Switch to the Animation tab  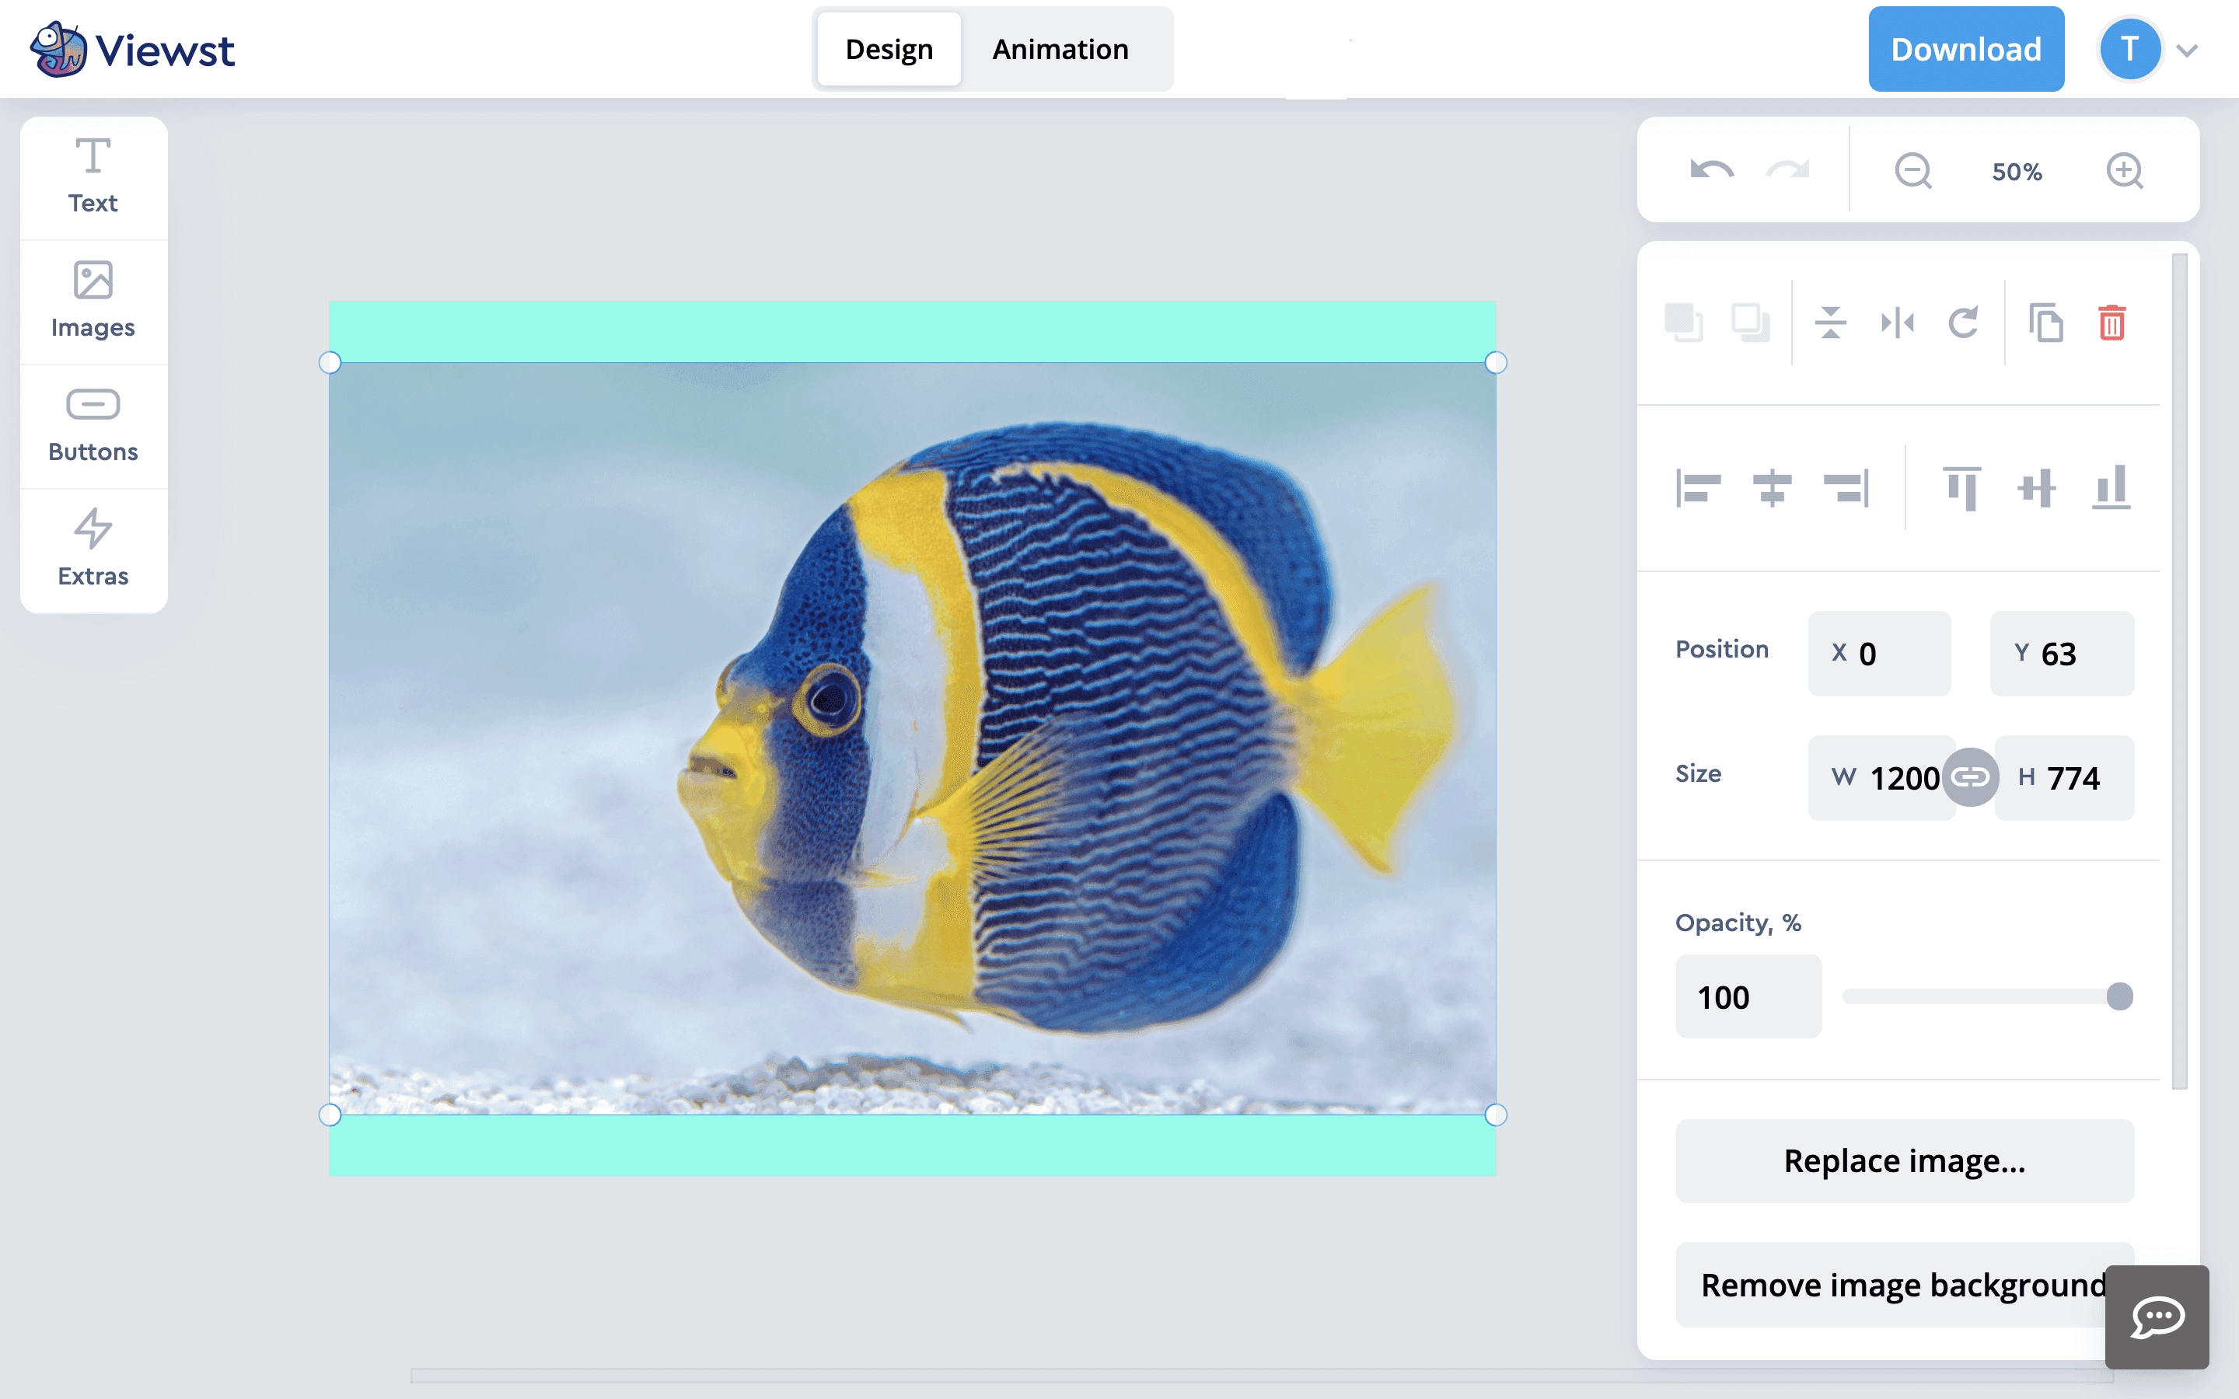point(1060,49)
